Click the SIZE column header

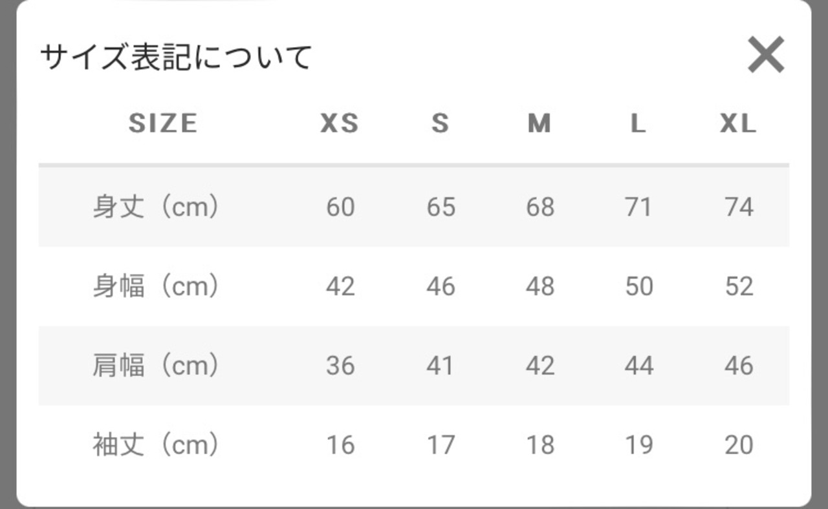pos(163,123)
